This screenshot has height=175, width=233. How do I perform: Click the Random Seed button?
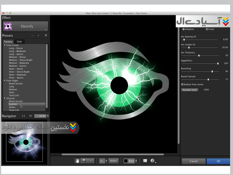(190, 90)
